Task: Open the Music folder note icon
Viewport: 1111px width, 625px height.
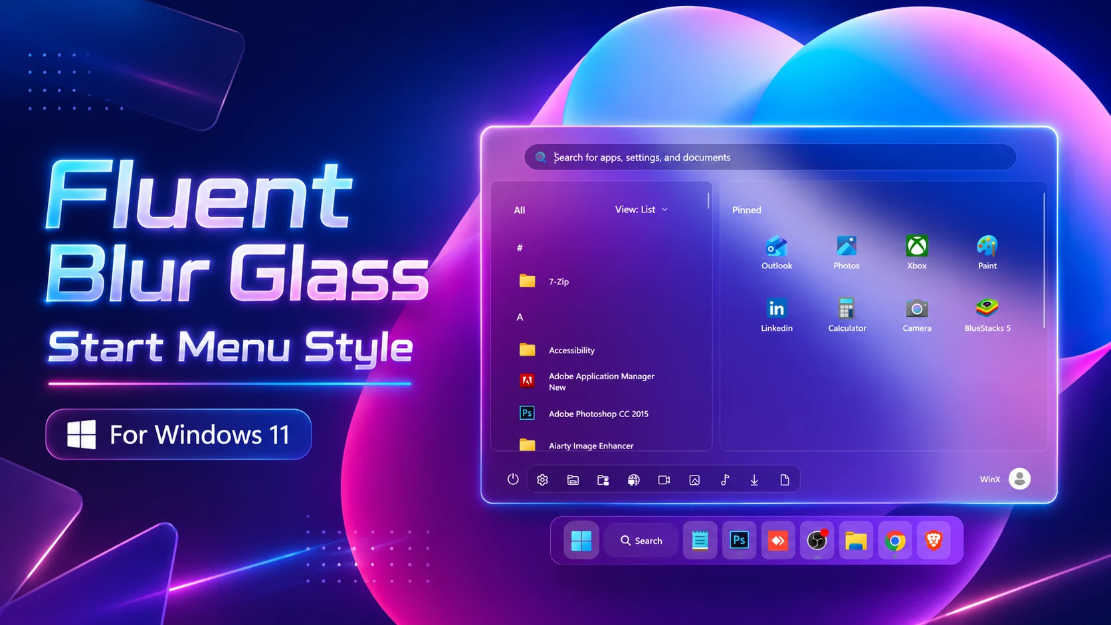Action: (725, 480)
